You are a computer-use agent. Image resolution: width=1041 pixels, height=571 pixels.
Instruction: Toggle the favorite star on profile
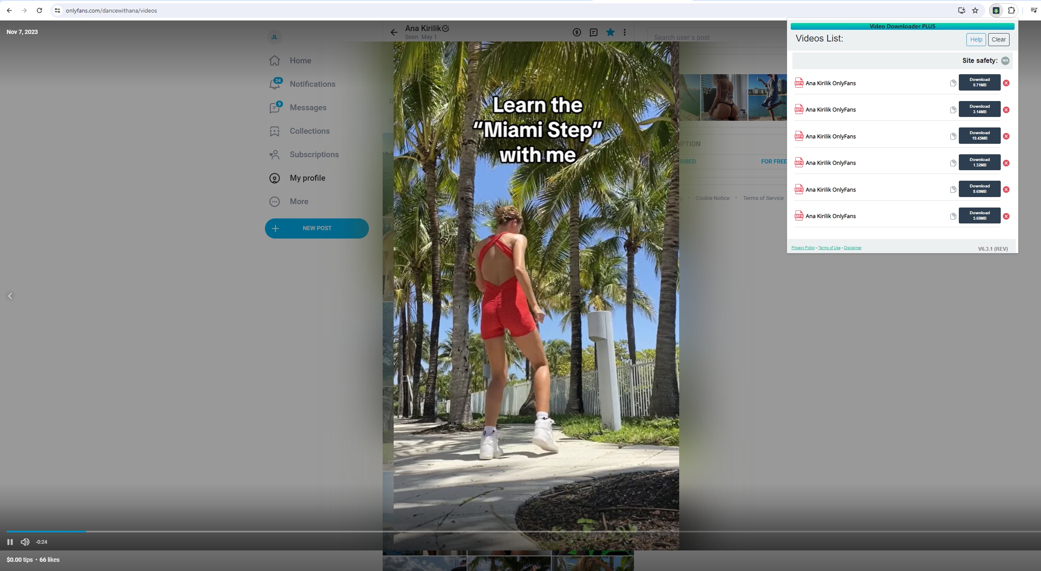click(610, 32)
